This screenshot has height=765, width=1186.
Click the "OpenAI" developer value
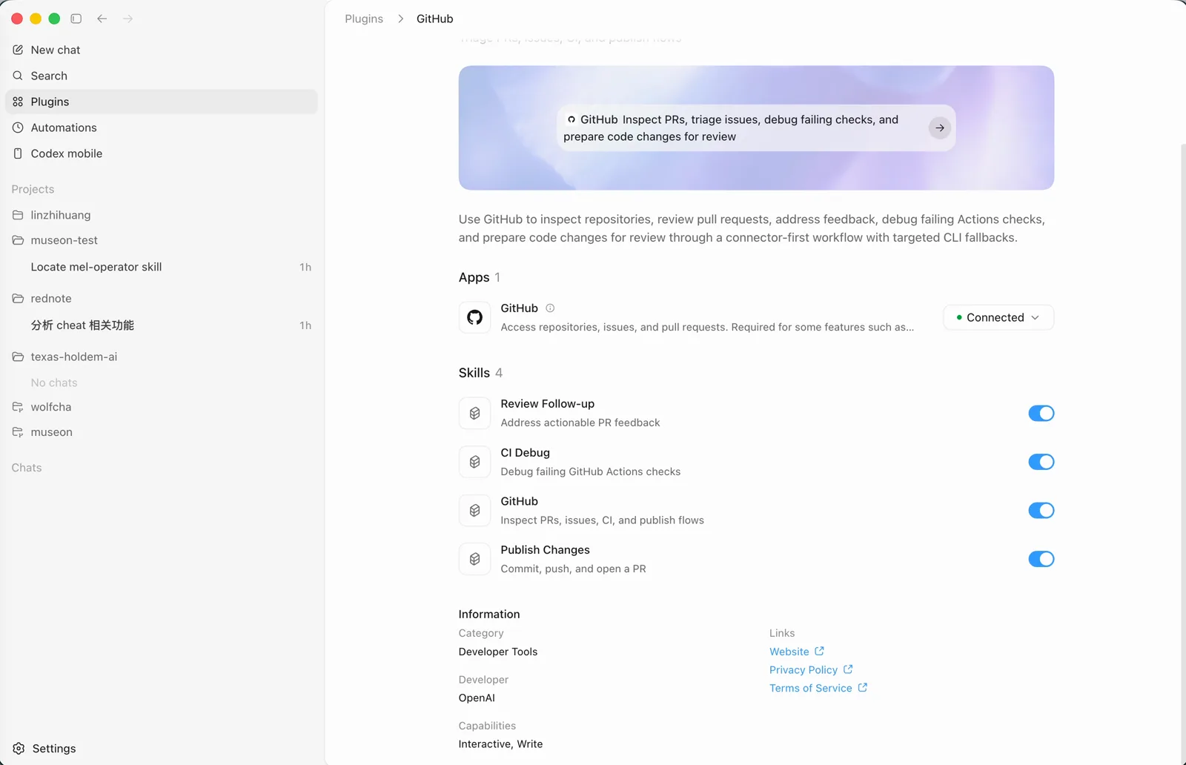(477, 698)
